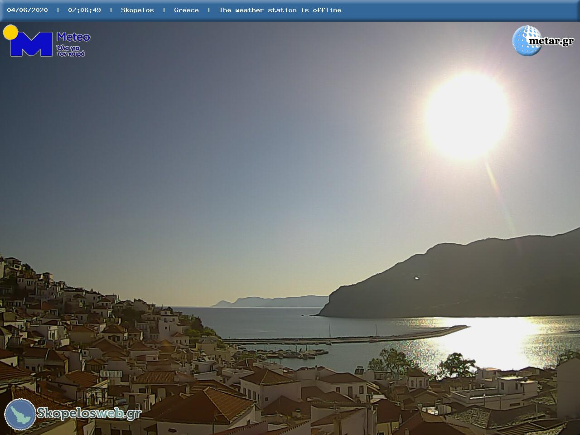Click the Greece country label
The width and height of the screenshot is (580, 435).
pyautogui.click(x=186, y=10)
